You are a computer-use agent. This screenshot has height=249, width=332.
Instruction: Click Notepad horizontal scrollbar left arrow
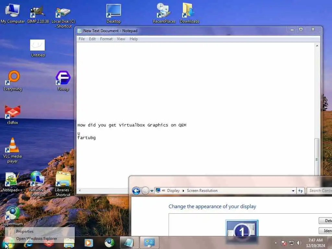point(80,190)
